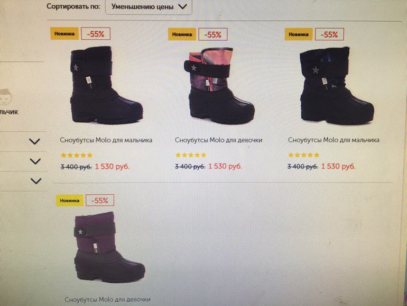The width and height of the screenshot is (407, 306).
Task: Click -55% discount badge on second product
Action: click(x=213, y=34)
